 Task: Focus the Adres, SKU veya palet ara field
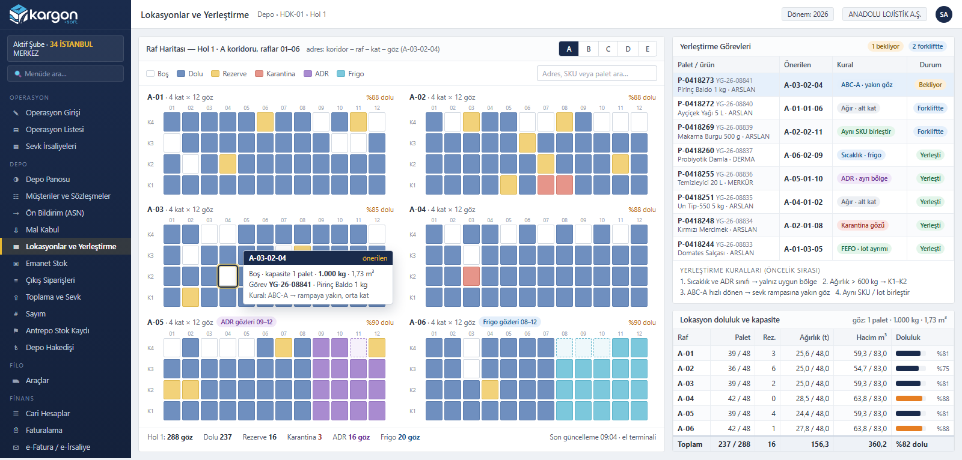(597, 74)
